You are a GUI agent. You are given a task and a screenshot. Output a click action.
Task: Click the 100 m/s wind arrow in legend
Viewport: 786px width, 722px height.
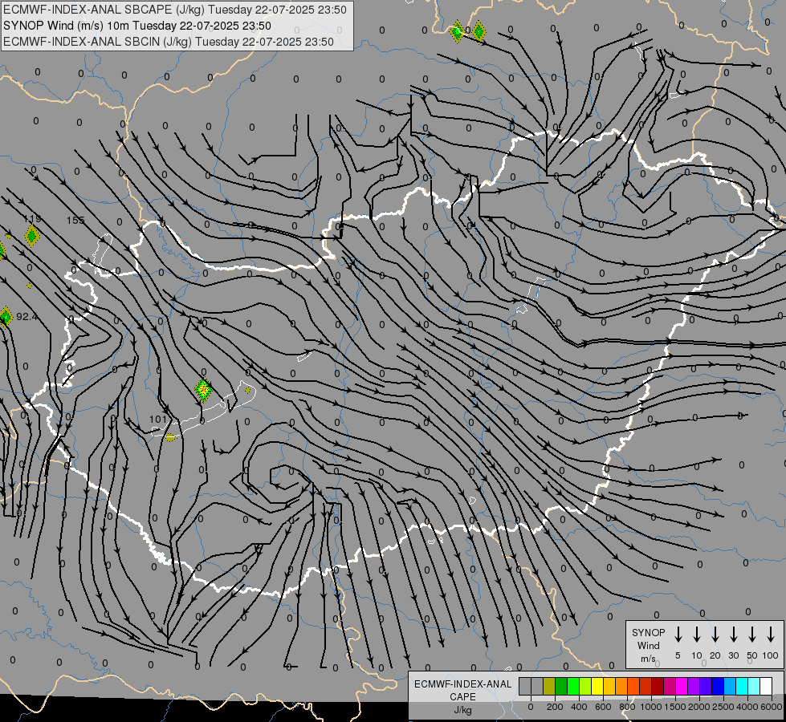(x=771, y=635)
